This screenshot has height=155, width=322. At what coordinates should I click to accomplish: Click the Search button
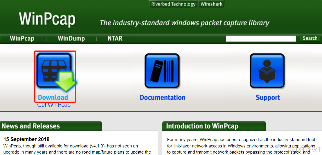click(310, 38)
